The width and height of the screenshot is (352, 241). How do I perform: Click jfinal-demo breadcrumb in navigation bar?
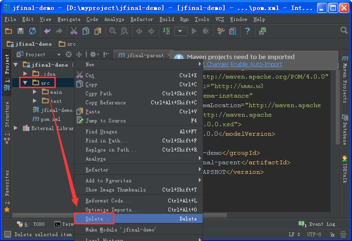pos(29,44)
